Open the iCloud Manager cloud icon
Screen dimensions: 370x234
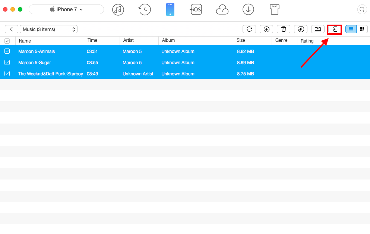pos(222,10)
